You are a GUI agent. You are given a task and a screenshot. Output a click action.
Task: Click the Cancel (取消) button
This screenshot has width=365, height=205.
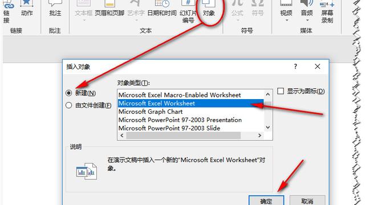pyautogui.click(x=307, y=201)
